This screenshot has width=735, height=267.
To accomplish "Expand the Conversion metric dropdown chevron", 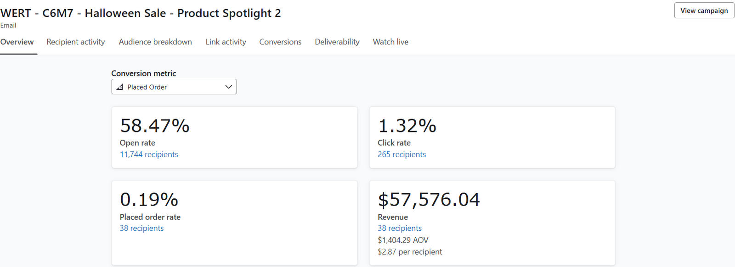I will click(x=228, y=87).
